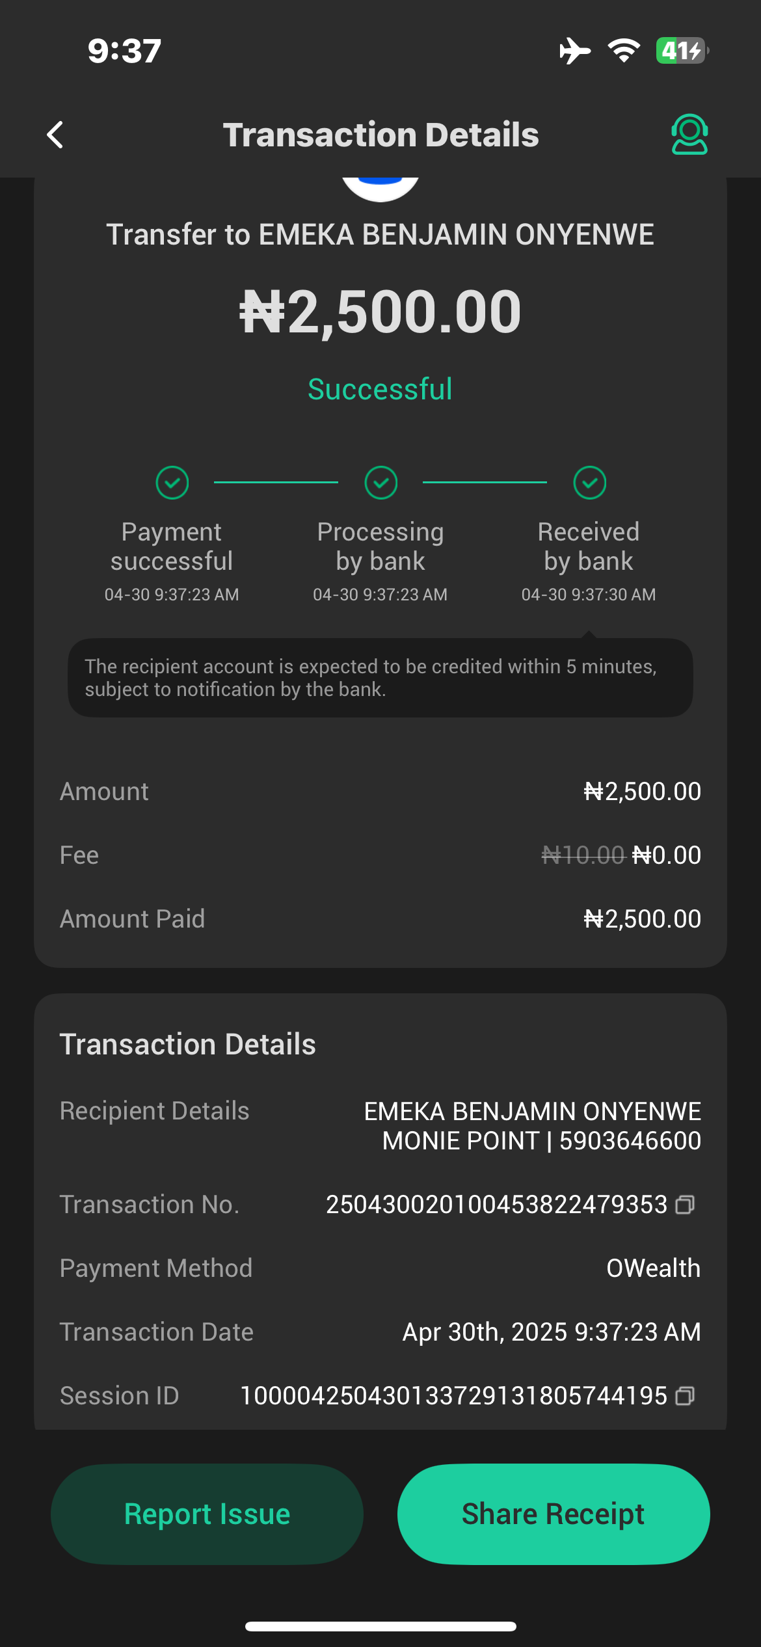Tap the Payment successful checkmark icon
The image size is (761, 1647).
(172, 483)
